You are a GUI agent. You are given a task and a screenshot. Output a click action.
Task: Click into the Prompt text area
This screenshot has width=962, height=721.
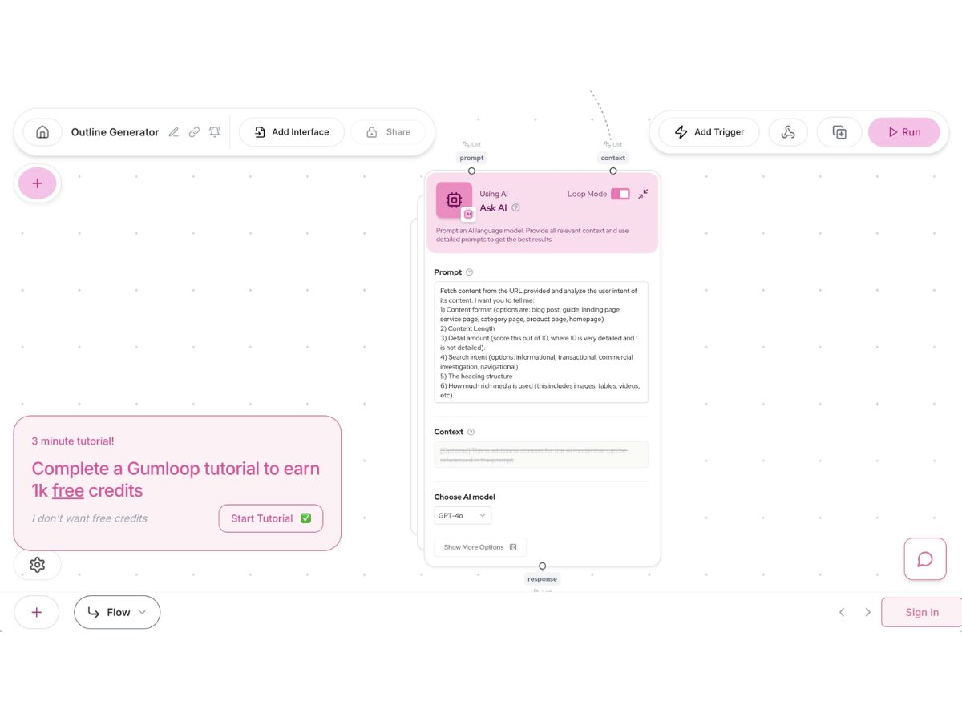tap(541, 342)
